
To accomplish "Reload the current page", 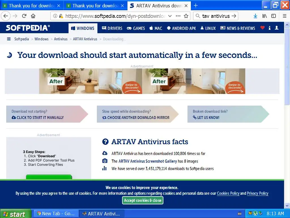I will pos(24,16).
